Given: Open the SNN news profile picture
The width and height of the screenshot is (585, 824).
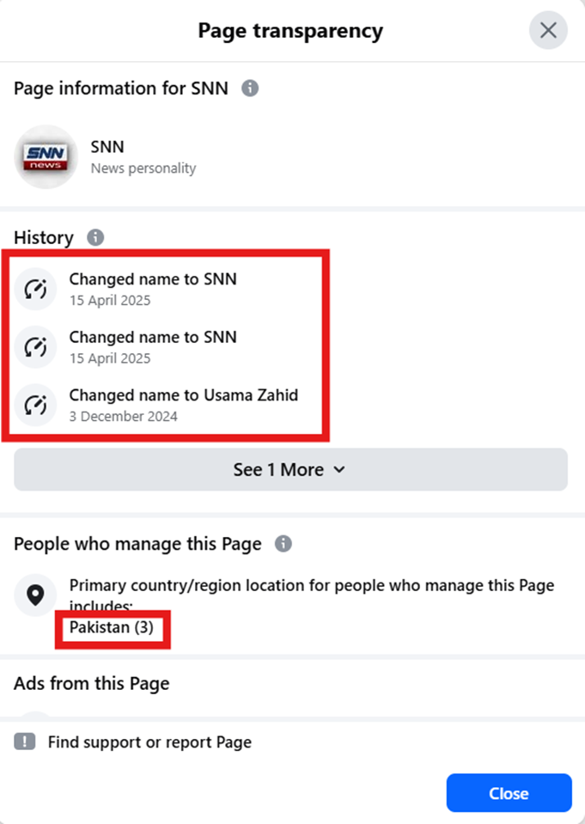Looking at the screenshot, I should tap(46, 156).
